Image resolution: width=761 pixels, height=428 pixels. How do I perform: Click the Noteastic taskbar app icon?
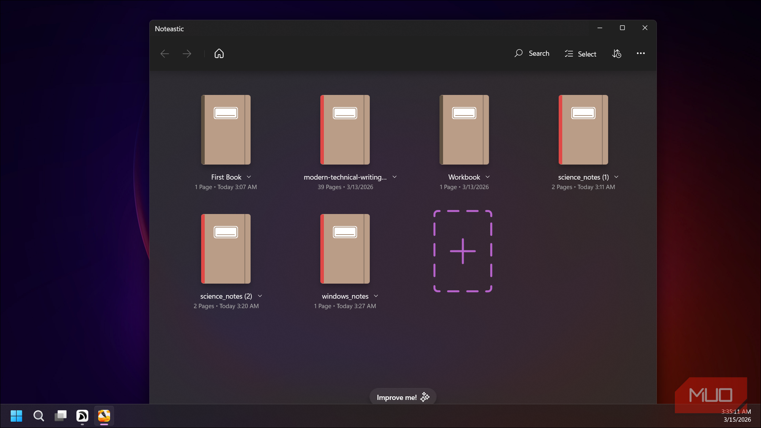(x=104, y=416)
